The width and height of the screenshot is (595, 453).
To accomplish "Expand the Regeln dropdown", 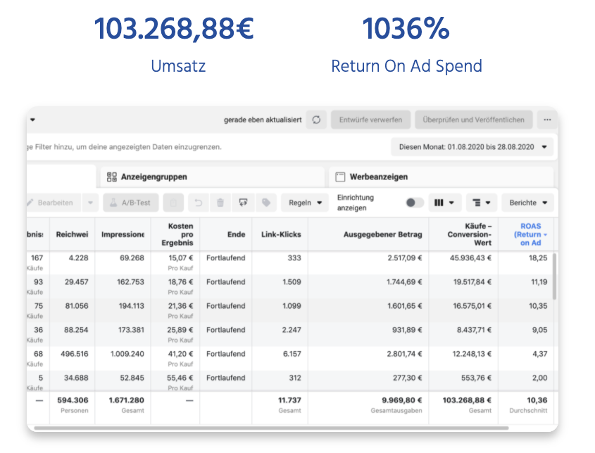I will point(305,203).
